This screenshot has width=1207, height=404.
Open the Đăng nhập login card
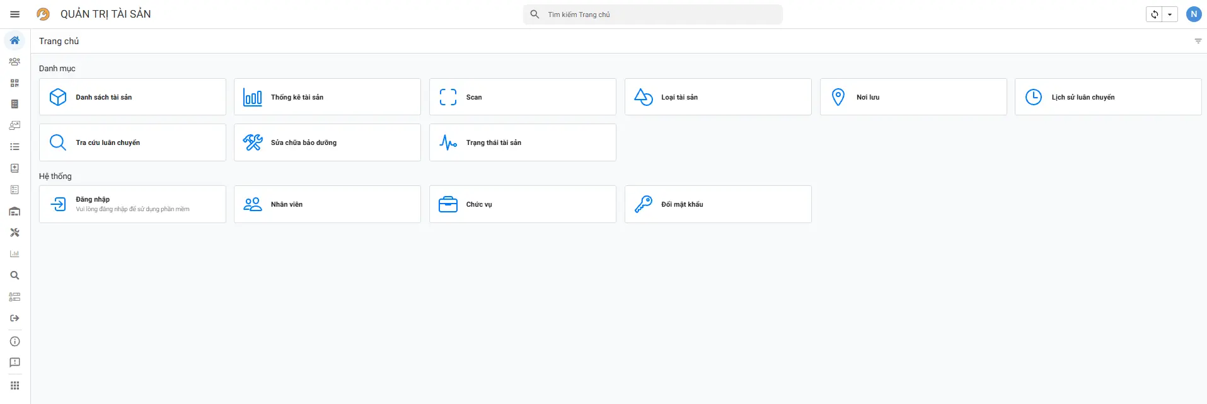[x=132, y=204]
